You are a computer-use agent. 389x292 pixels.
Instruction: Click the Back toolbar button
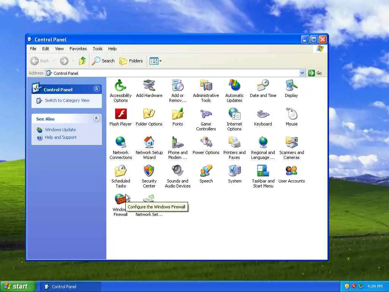click(x=40, y=61)
